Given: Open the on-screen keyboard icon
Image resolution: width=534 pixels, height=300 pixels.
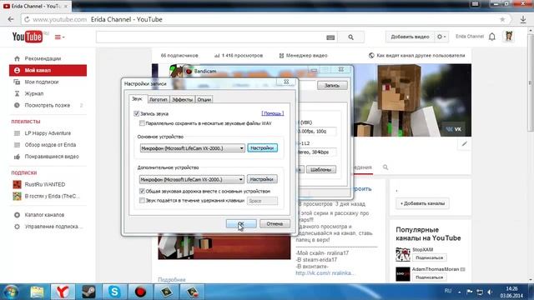Looking at the screenshot, I should point(330,37).
